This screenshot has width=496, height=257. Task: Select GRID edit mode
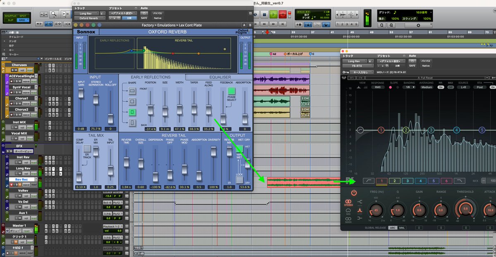pos(23,19)
